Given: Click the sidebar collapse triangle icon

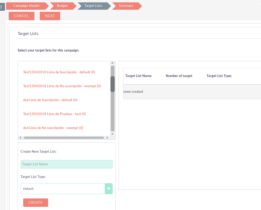Looking at the screenshot, I should [2, 7].
